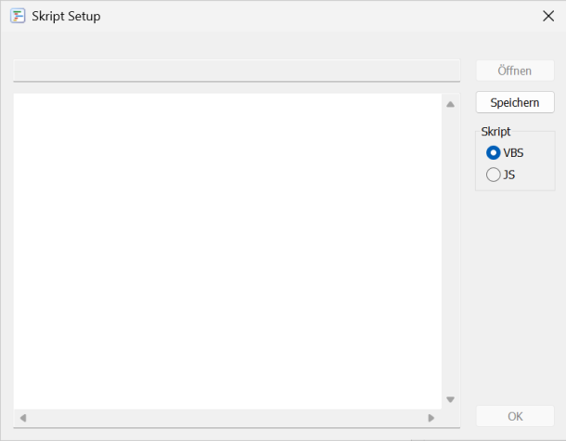Click the Skript Setup title bar icon
Screen dimensions: 566x441
pyautogui.click(x=18, y=16)
